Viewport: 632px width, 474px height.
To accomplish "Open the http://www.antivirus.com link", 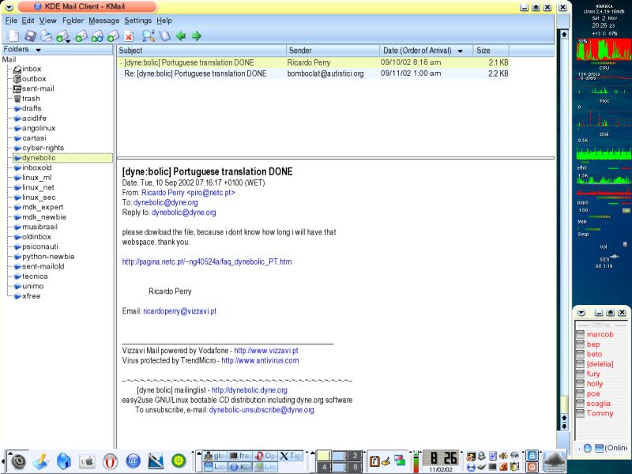I will [260, 361].
